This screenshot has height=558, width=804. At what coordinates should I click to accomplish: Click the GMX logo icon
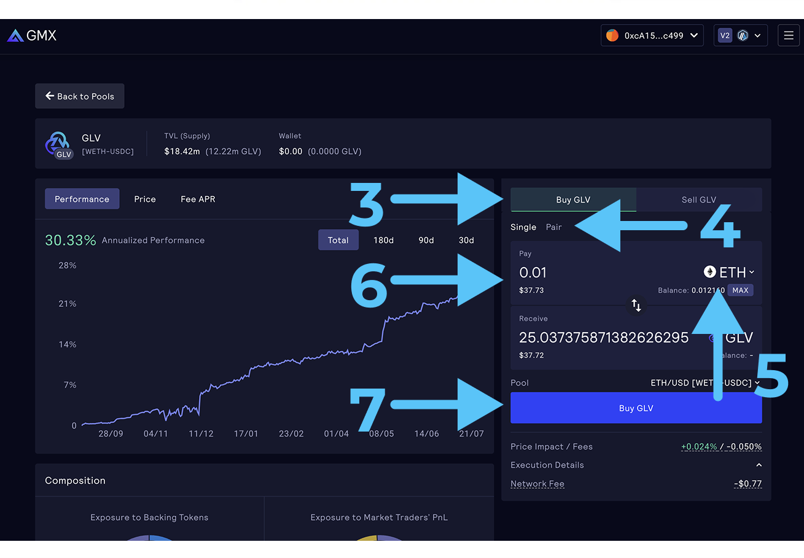pos(16,36)
